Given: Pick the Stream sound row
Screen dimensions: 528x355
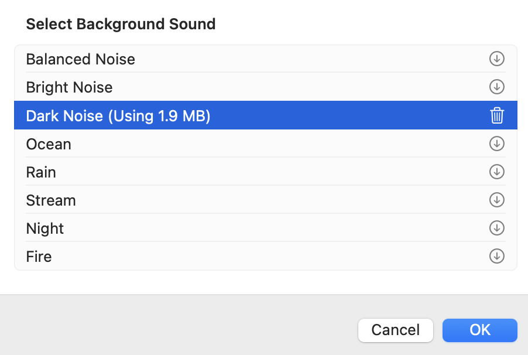Looking at the screenshot, I should [51, 200].
